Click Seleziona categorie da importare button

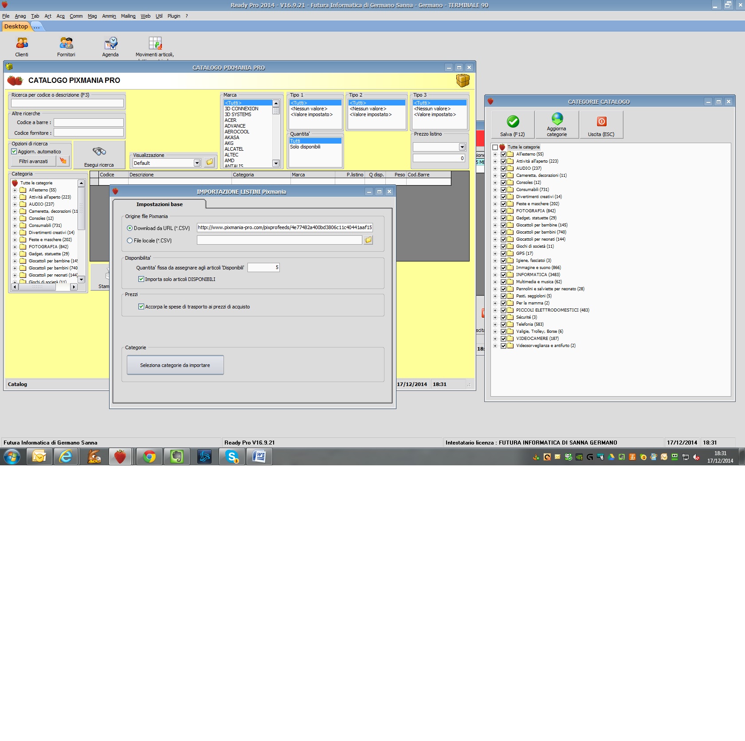[x=175, y=365]
